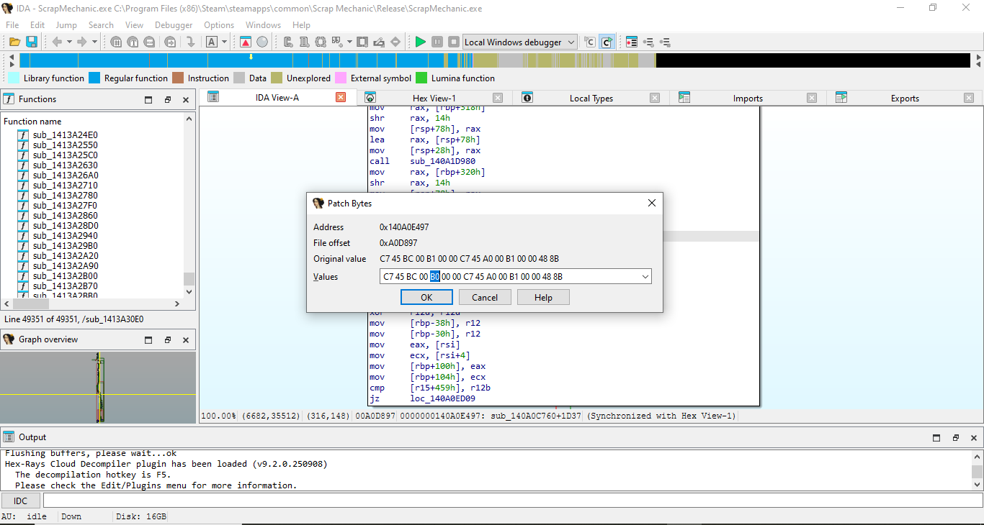This screenshot has height=525, width=984.
Task: Switch to the Imports tab
Action: pyautogui.click(x=748, y=98)
